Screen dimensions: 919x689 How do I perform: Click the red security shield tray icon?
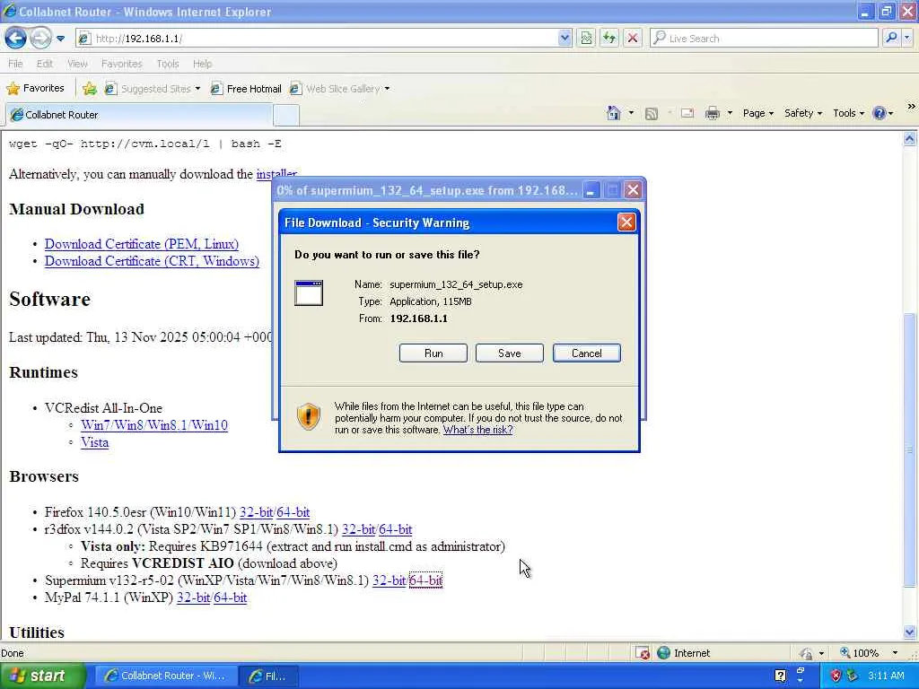(836, 676)
